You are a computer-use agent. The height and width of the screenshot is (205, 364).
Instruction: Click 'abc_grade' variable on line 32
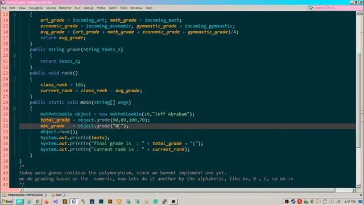tap(52, 126)
